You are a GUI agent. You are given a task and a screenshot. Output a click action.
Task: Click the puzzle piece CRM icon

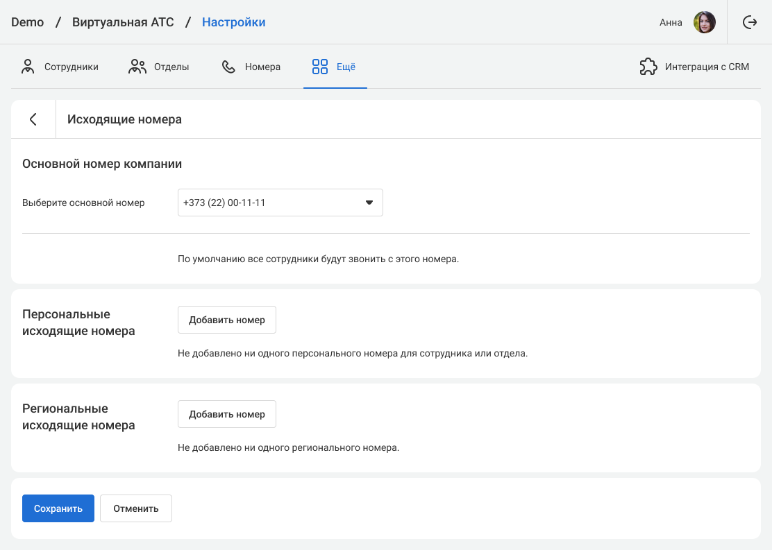648,67
